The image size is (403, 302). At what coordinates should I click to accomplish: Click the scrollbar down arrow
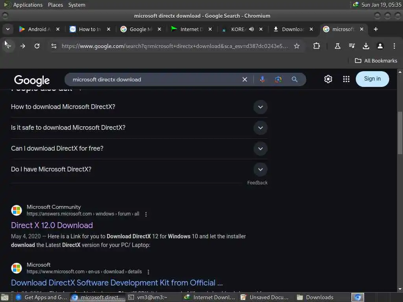click(x=400, y=289)
